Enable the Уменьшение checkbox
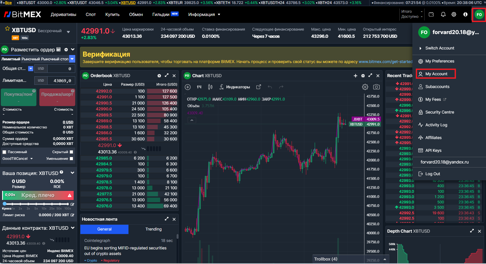Image resolution: width=486 pixels, height=264 pixels. point(71,158)
